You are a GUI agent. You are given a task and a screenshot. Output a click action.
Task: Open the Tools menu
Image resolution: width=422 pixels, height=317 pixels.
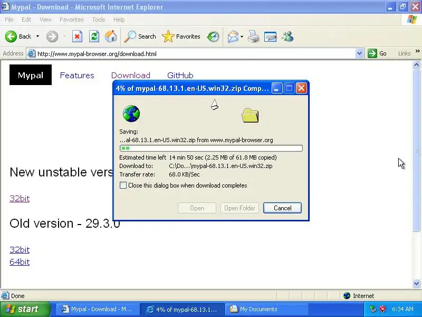point(99,20)
